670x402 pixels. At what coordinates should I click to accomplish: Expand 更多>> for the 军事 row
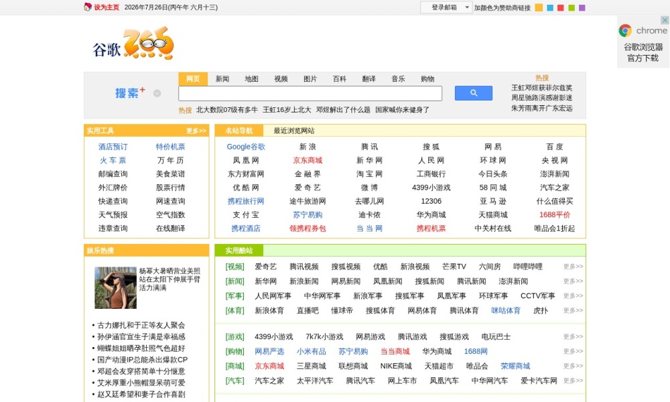tap(573, 295)
